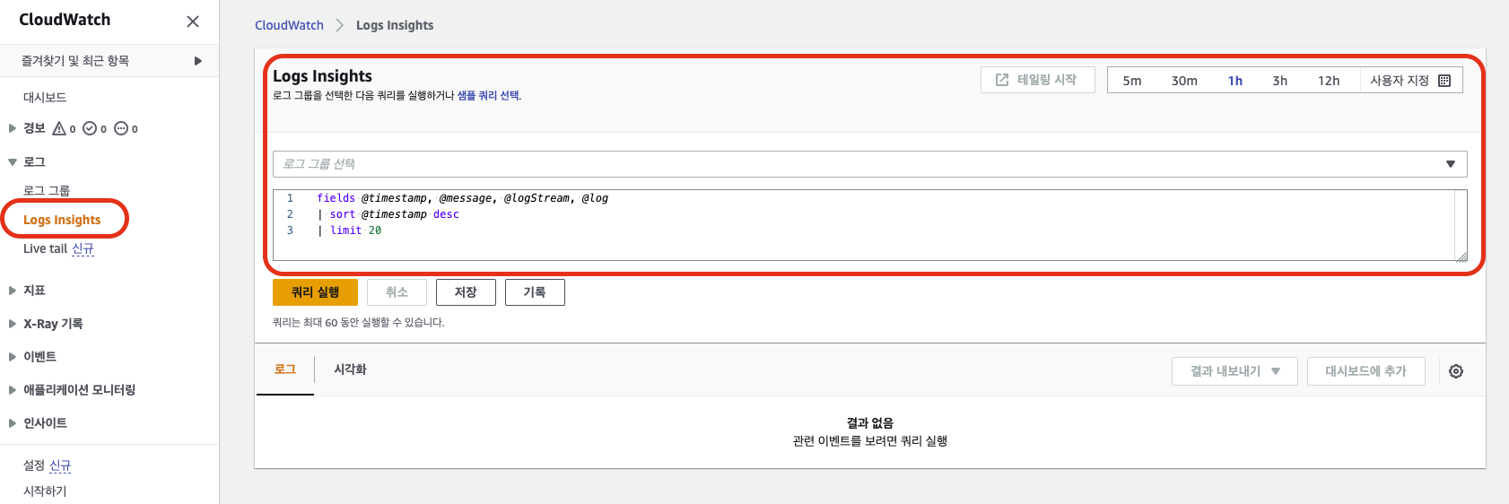Collapse the 로그 section in sidebar

pos(13,162)
